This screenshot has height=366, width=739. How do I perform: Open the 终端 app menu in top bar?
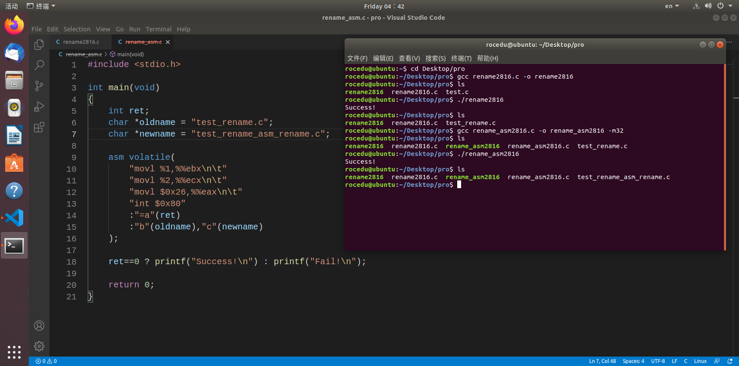[41, 6]
